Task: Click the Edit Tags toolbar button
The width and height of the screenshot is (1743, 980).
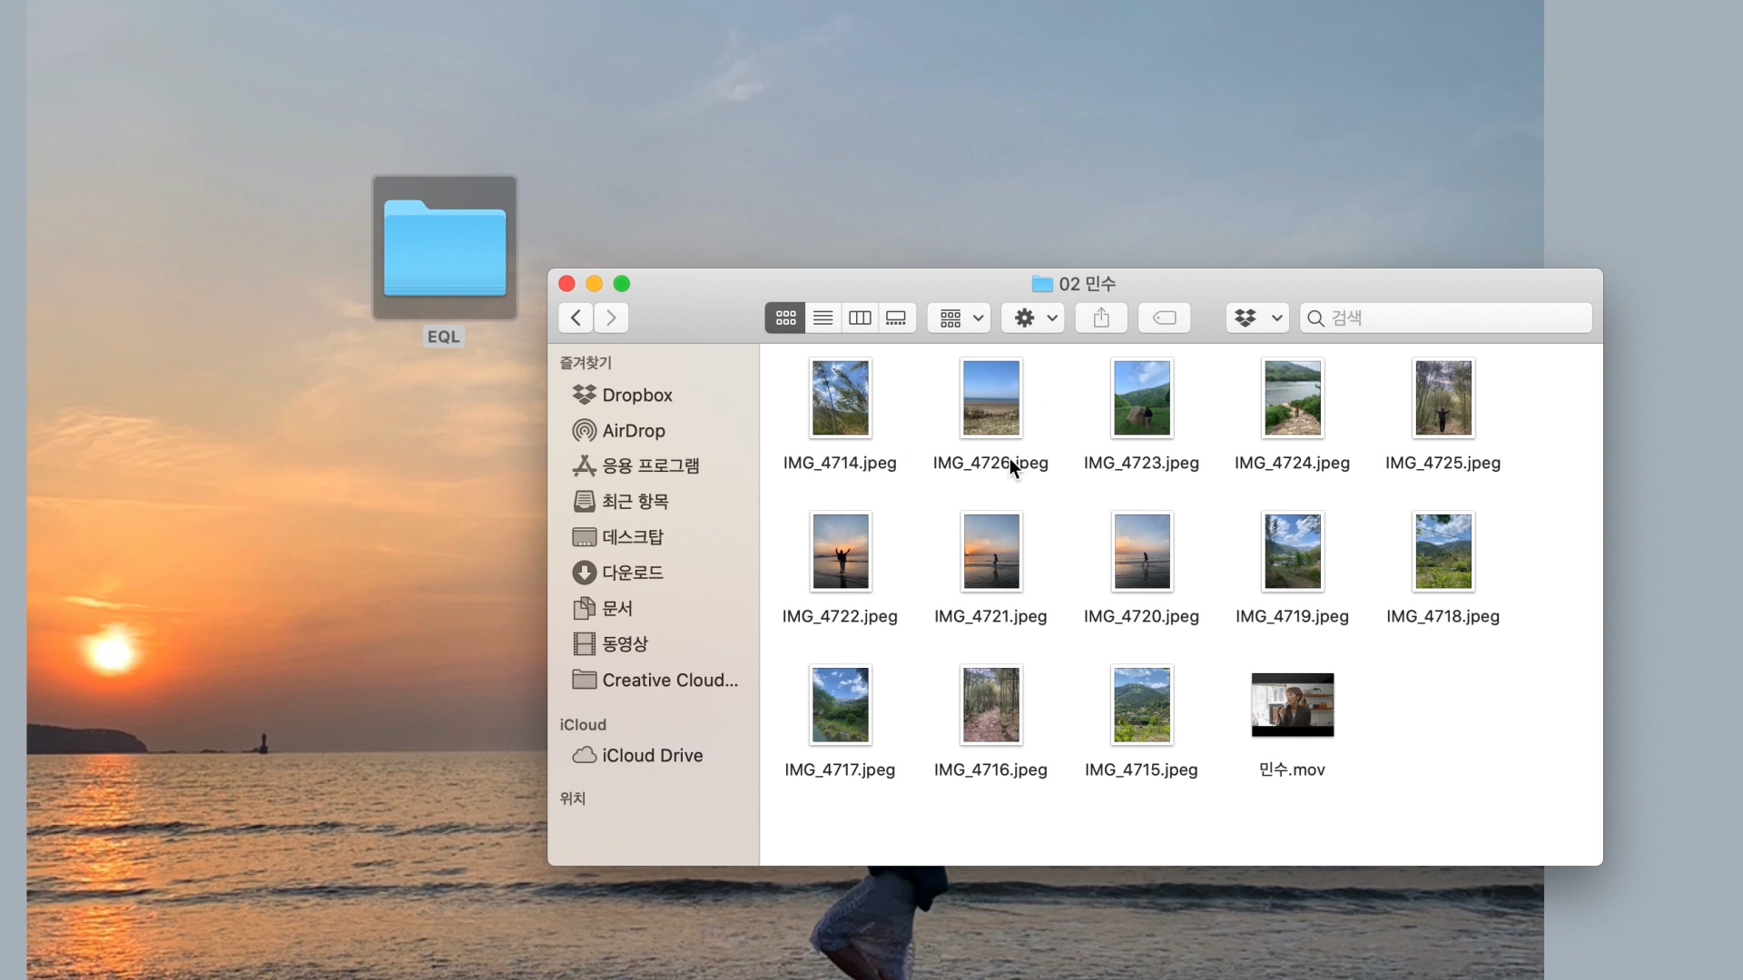Action: (x=1164, y=318)
